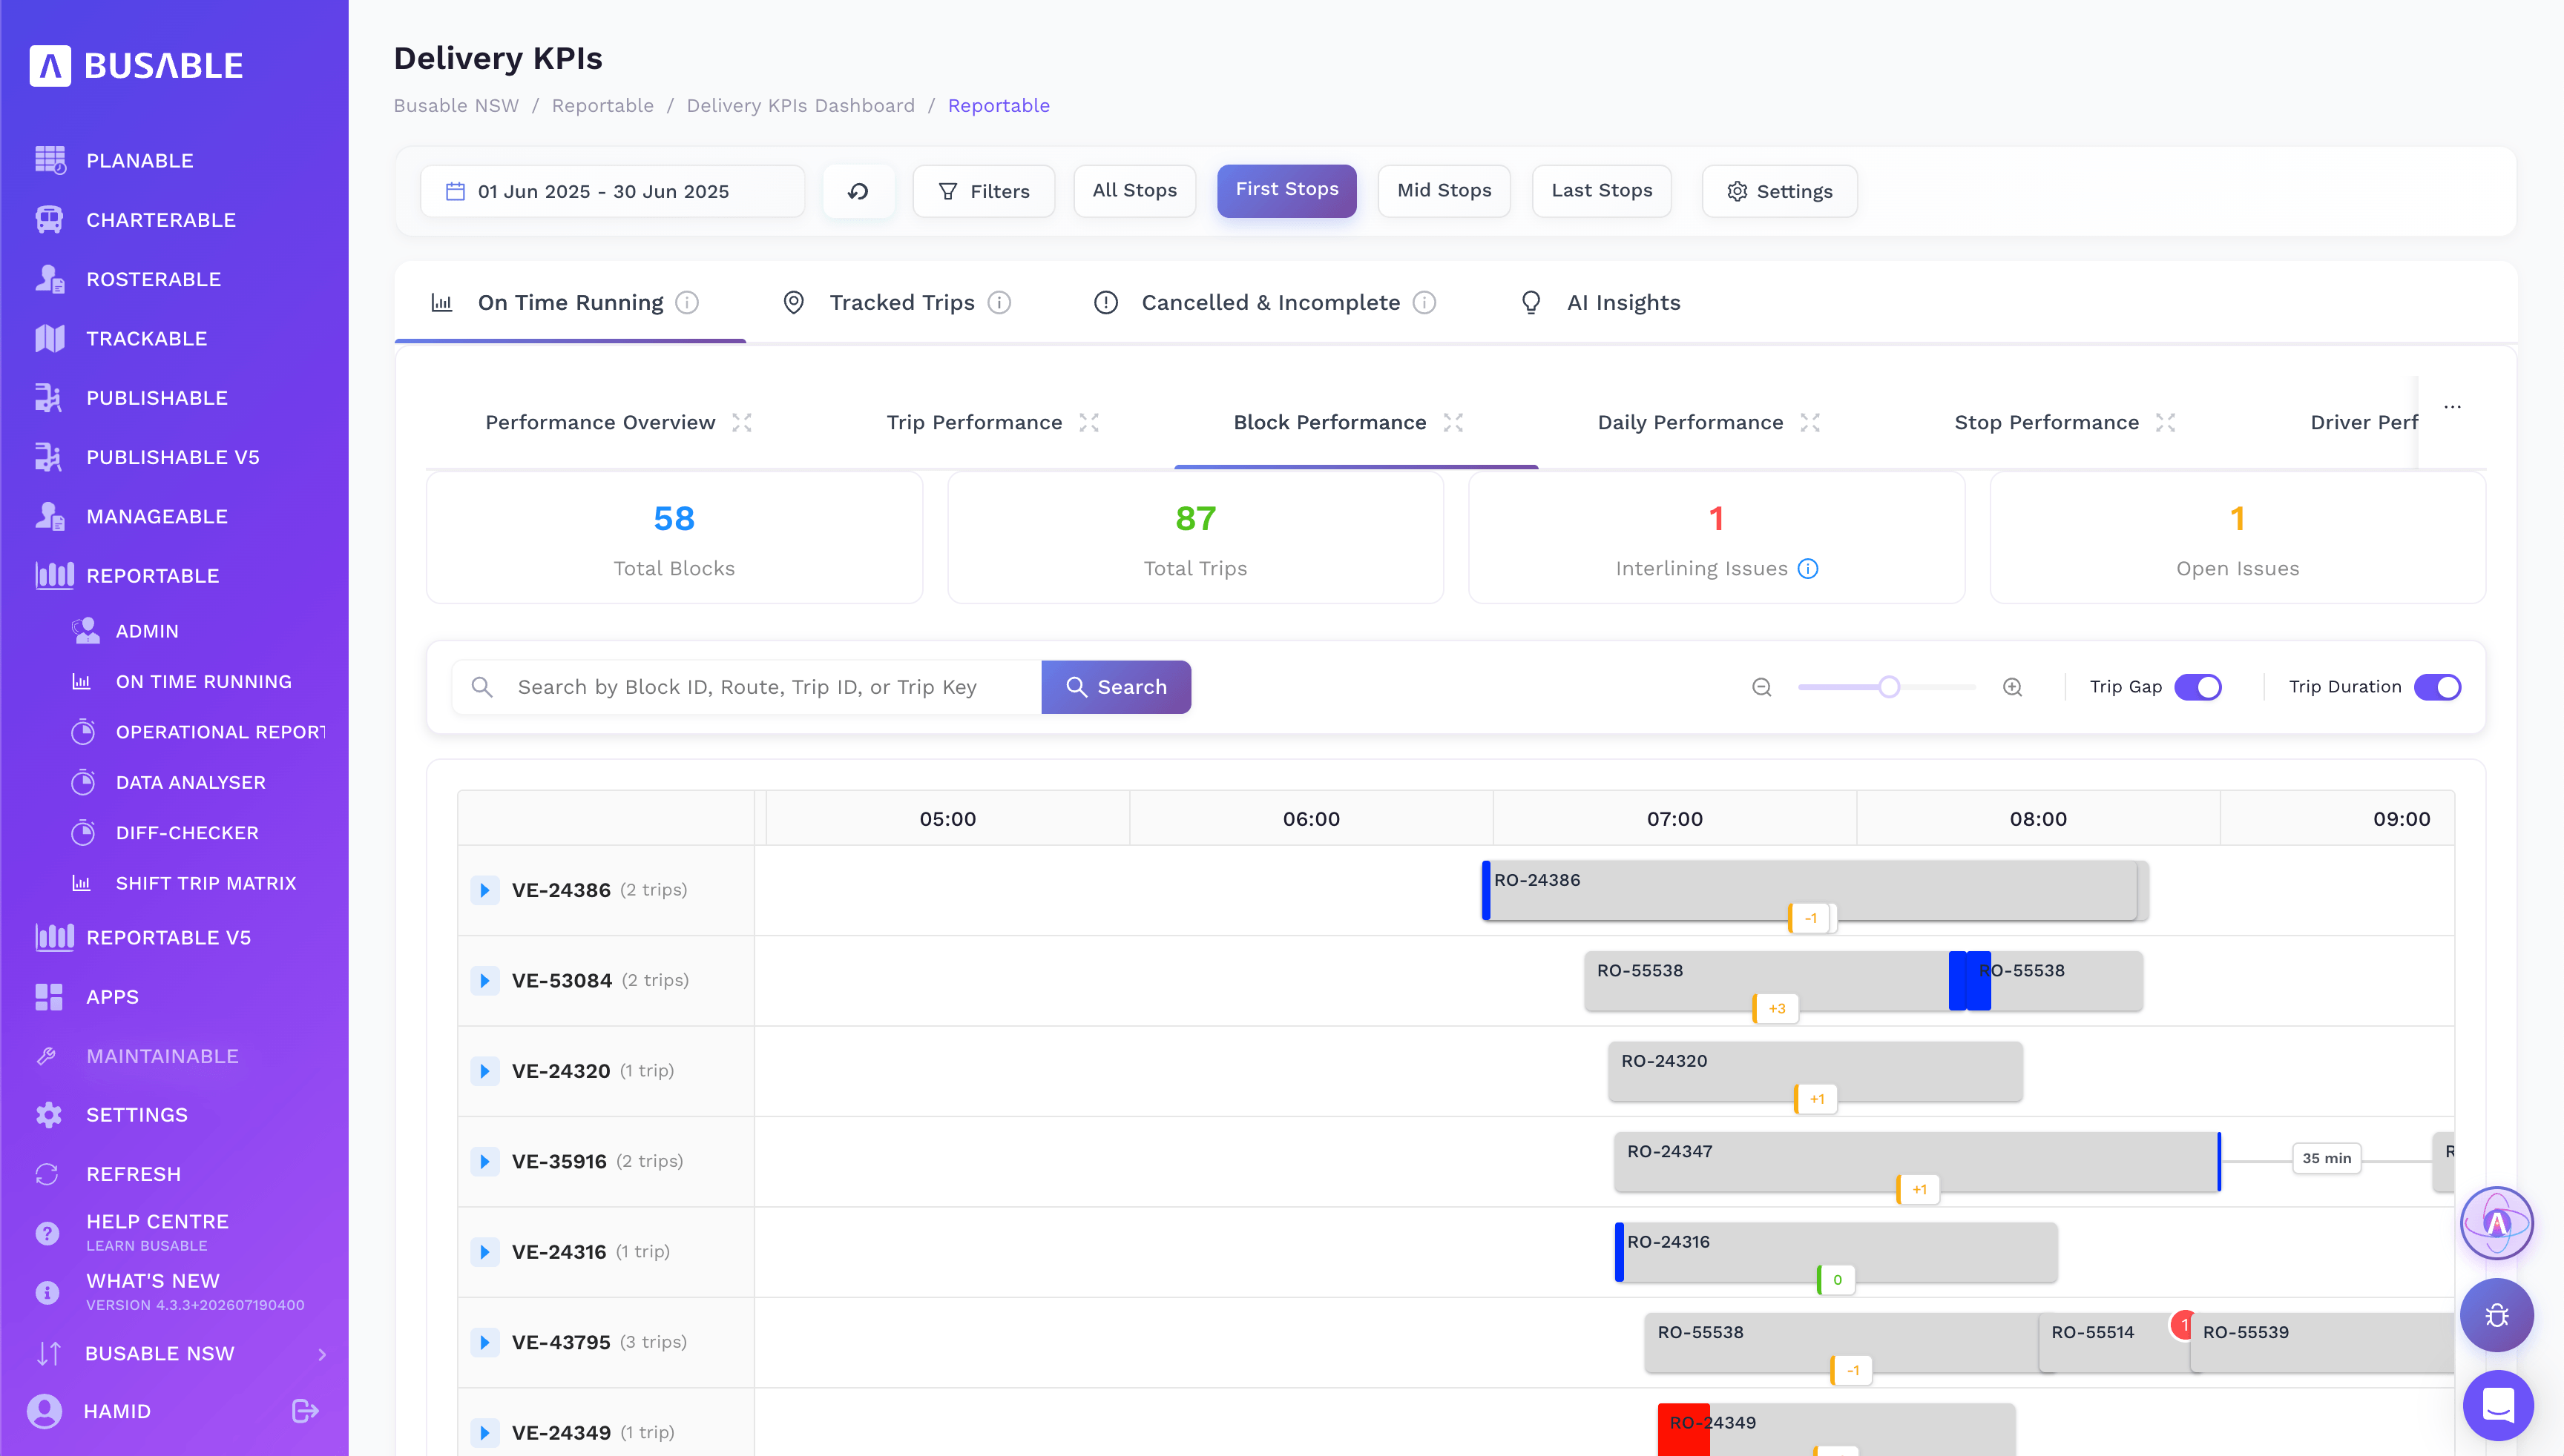Click the Delivery KPIs Dashboard breadcrumb
The width and height of the screenshot is (2564, 1456).
pyautogui.click(x=801, y=106)
